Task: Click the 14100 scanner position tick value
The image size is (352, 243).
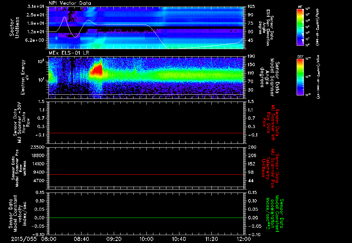Action: click(37, 164)
